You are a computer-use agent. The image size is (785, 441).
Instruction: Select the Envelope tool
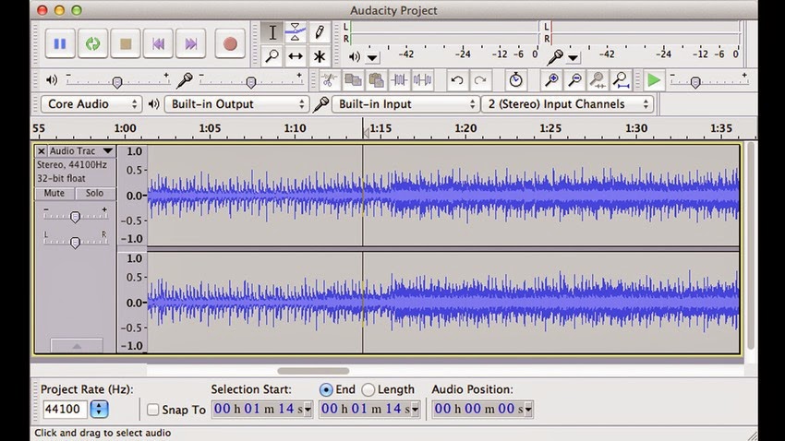click(296, 32)
